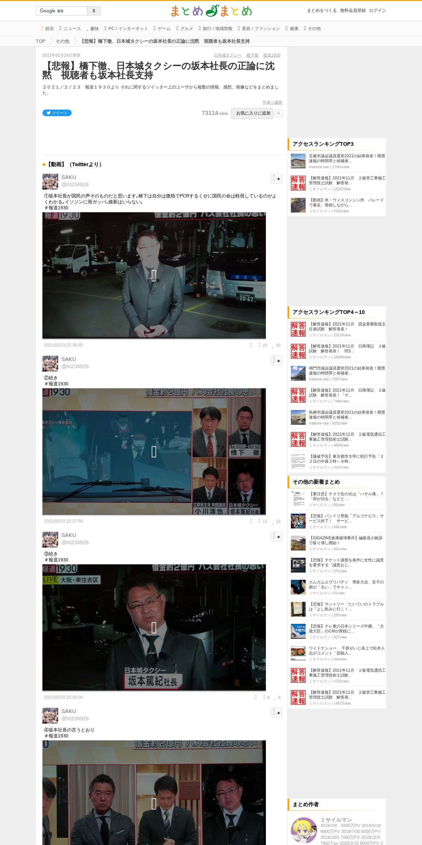Viewport: 422px width, 845px height.
Task: Open テスラ缶の次は「ハサル液」 article
Action: tap(346, 497)
